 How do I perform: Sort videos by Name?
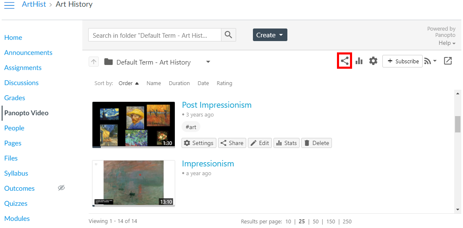pos(153,83)
